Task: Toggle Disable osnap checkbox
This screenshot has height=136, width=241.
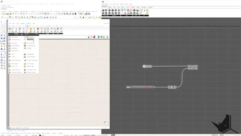Action: pos(58,133)
